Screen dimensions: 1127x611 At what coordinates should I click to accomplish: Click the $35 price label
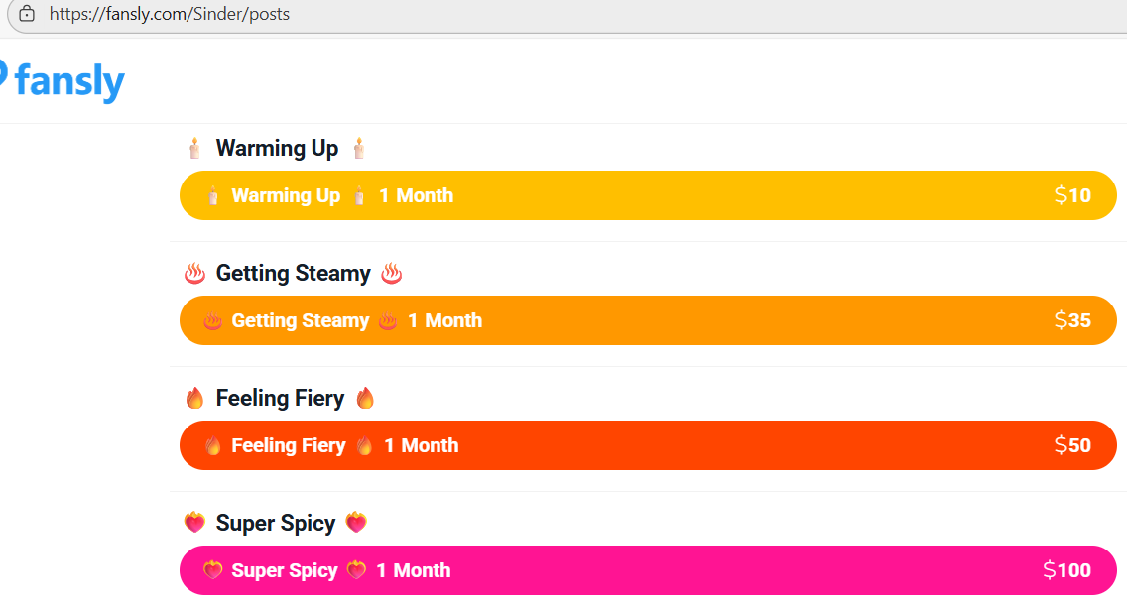coord(1072,320)
